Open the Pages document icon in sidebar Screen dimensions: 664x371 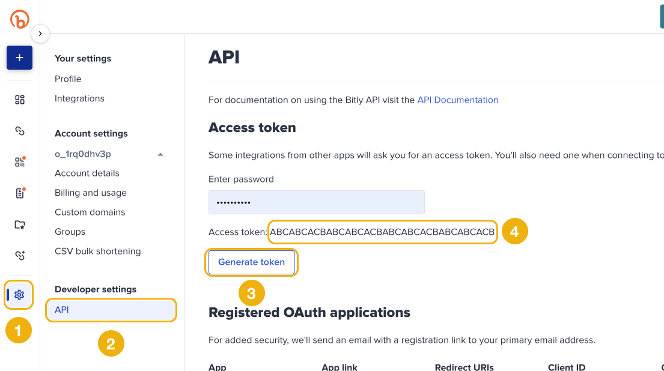[20, 193]
